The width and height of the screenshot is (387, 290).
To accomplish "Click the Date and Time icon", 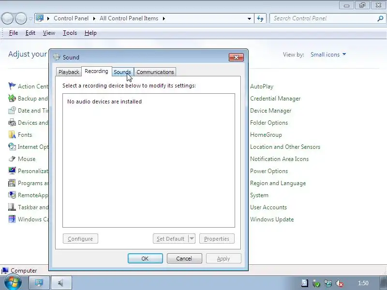I will coord(12,110).
